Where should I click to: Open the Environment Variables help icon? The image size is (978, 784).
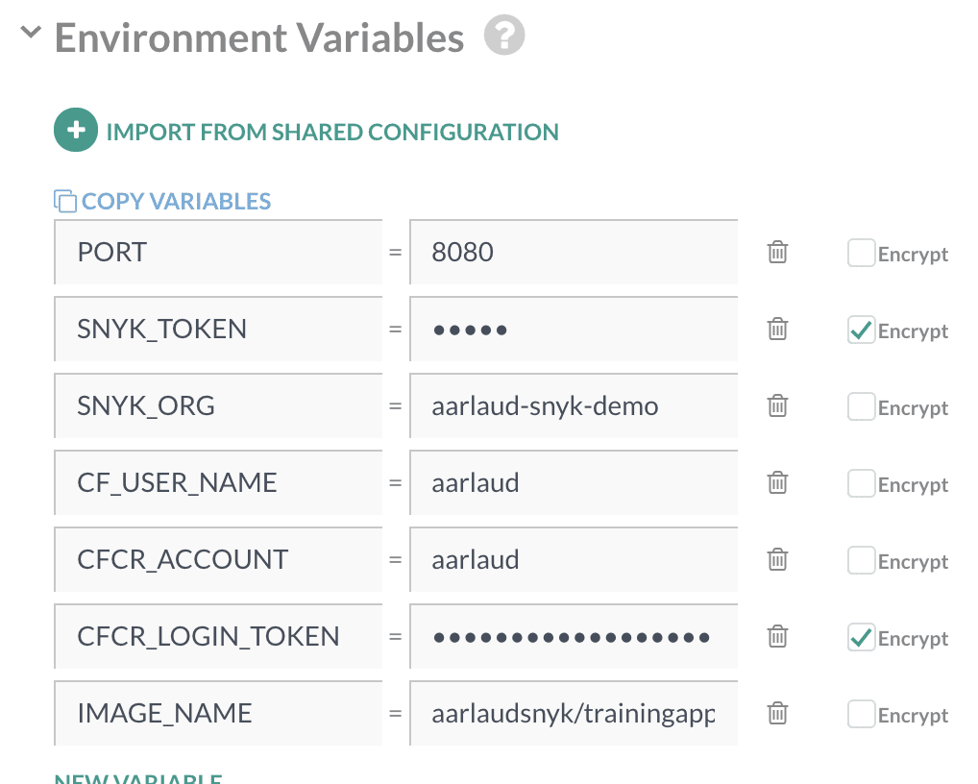[504, 35]
